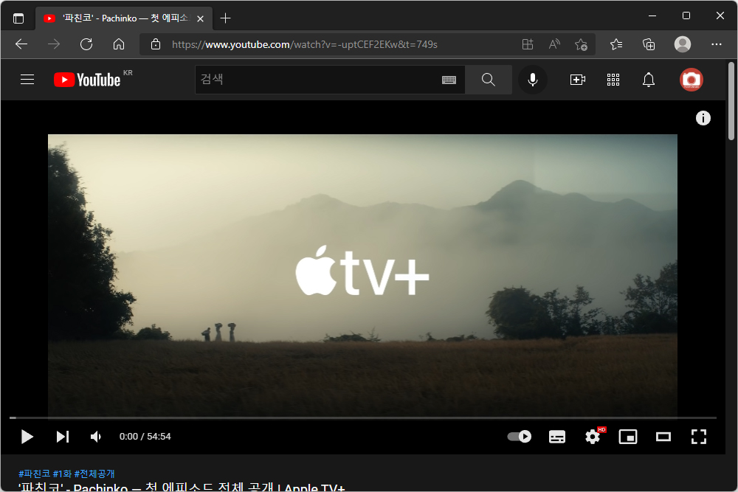Maximize the browser window
The width and height of the screenshot is (738, 492).
pos(686,16)
